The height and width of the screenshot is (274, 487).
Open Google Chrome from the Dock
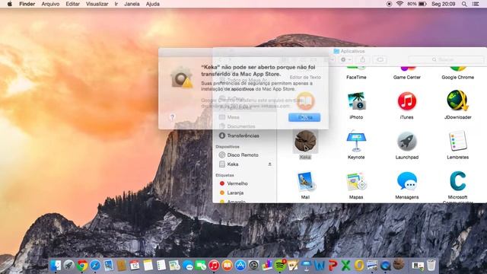82,266
